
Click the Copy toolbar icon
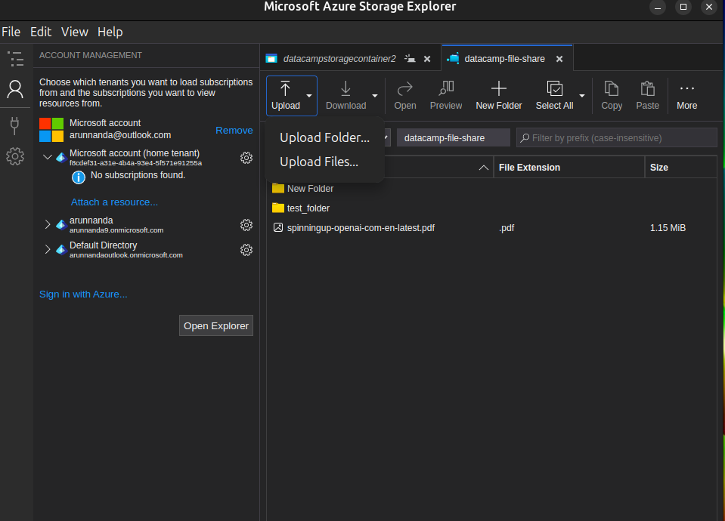612,96
